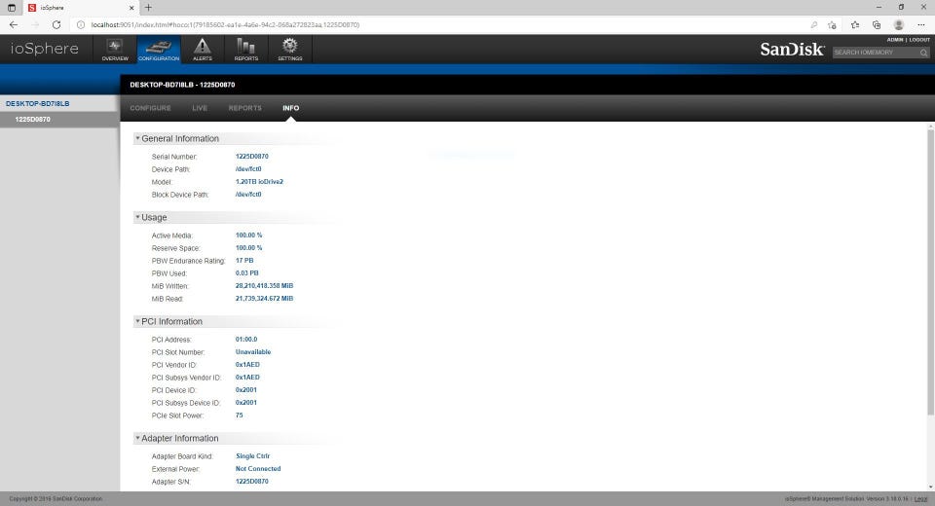
Task: Select DESKTOP-BD7I8LB in sidebar
Action: coord(38,104)
